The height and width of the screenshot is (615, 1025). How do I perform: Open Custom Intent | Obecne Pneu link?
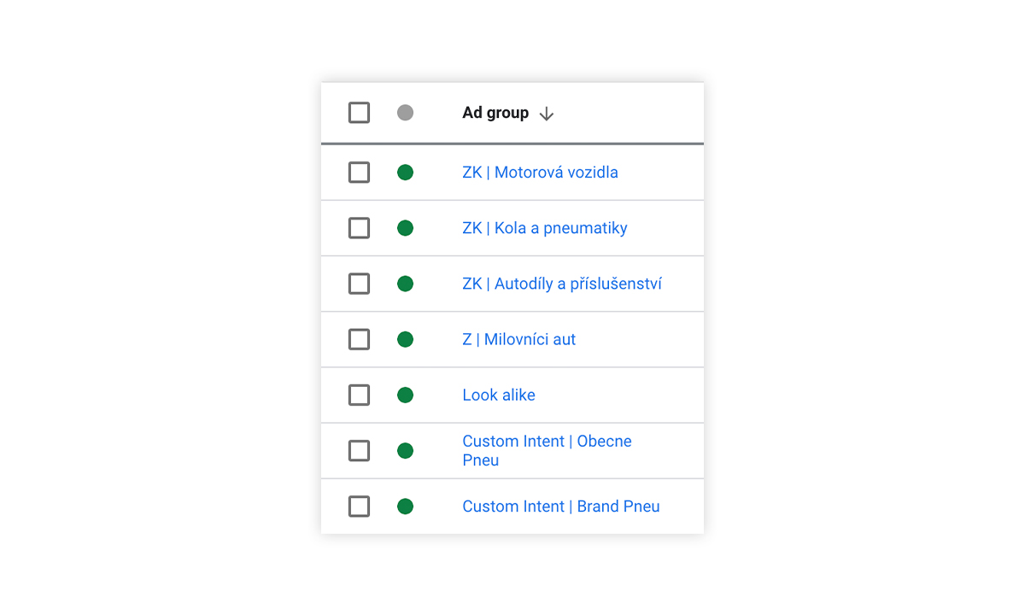click(x=547, y=451)
